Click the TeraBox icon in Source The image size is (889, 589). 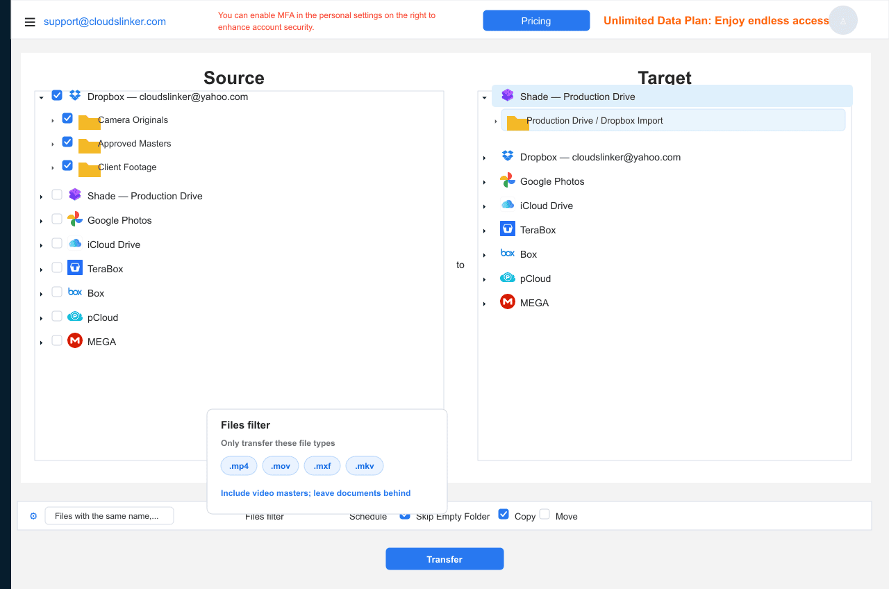(75, 268)
